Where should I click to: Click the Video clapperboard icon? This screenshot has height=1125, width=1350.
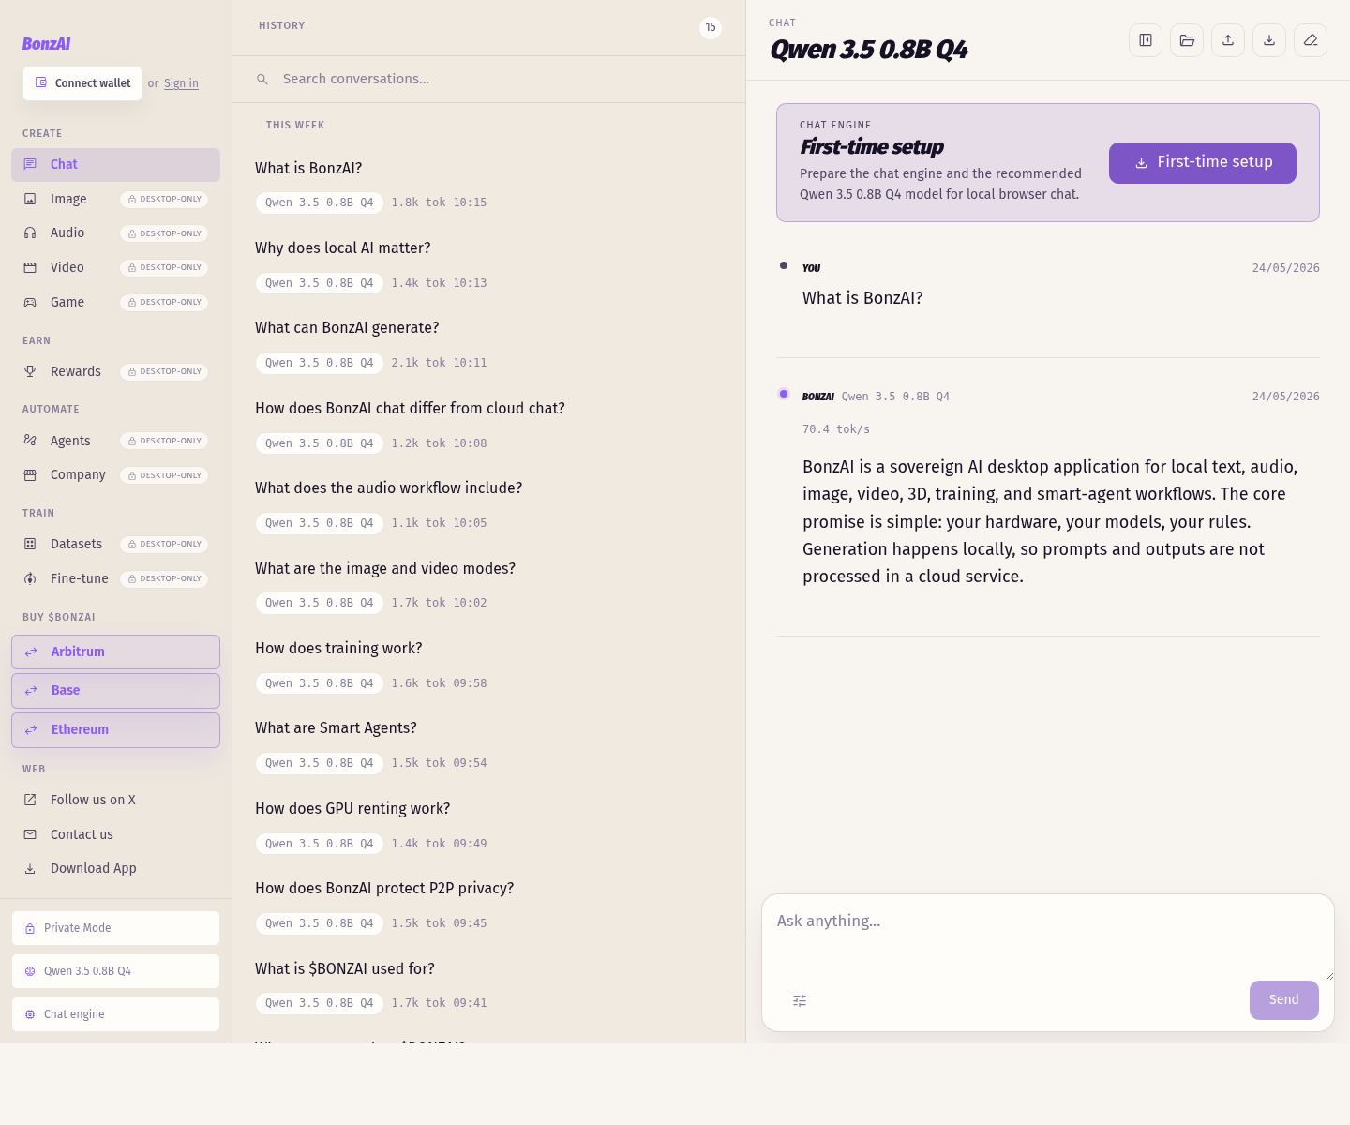click(x=30, y=267)
